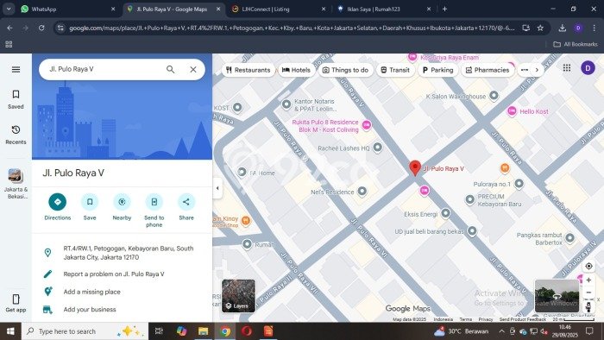Click the FA Home marker

(x=242, y=172)
